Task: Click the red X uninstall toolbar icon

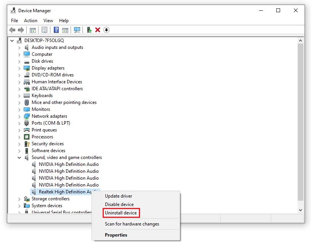Action: (97, 30)
